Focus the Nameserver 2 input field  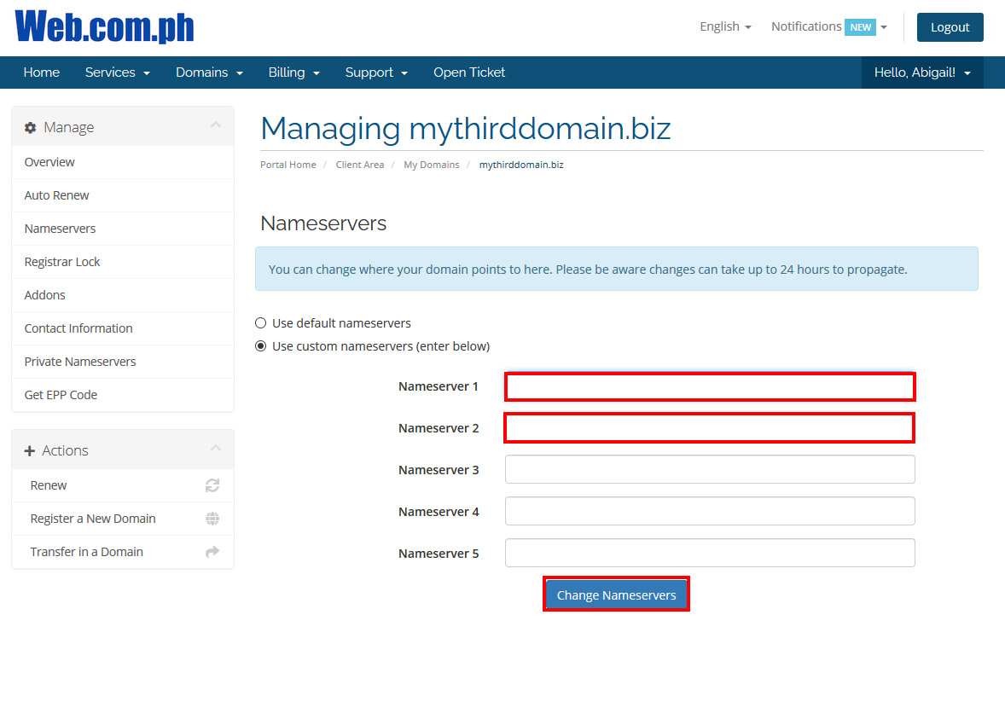[710, 428]
